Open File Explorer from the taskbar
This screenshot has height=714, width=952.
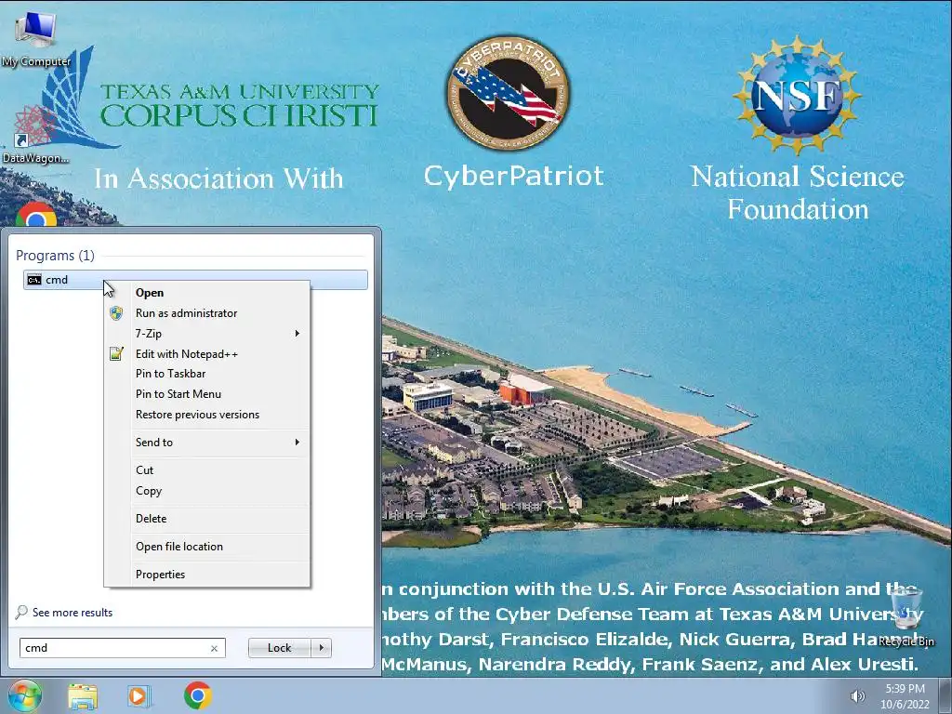83,695
